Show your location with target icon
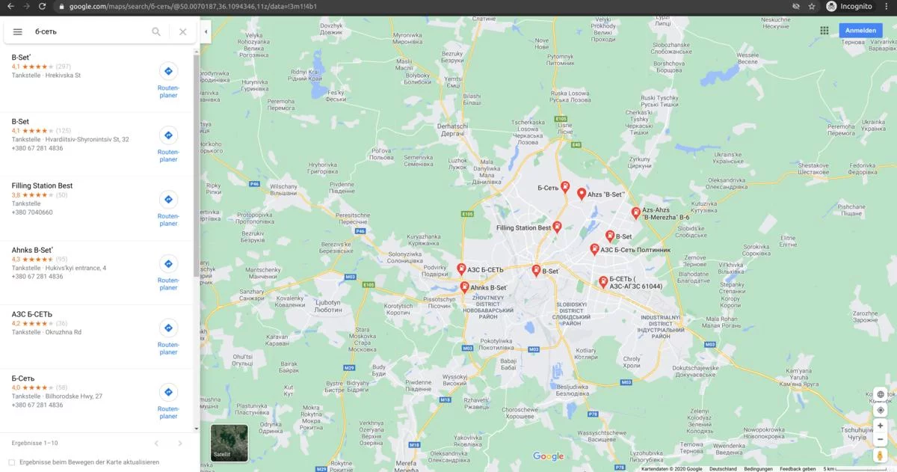Viewport: 897px width, 472px height. pos(880,410)
